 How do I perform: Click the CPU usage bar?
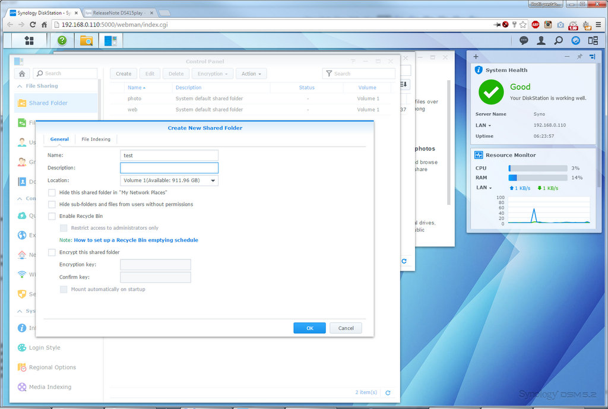[x=538, y=168]
